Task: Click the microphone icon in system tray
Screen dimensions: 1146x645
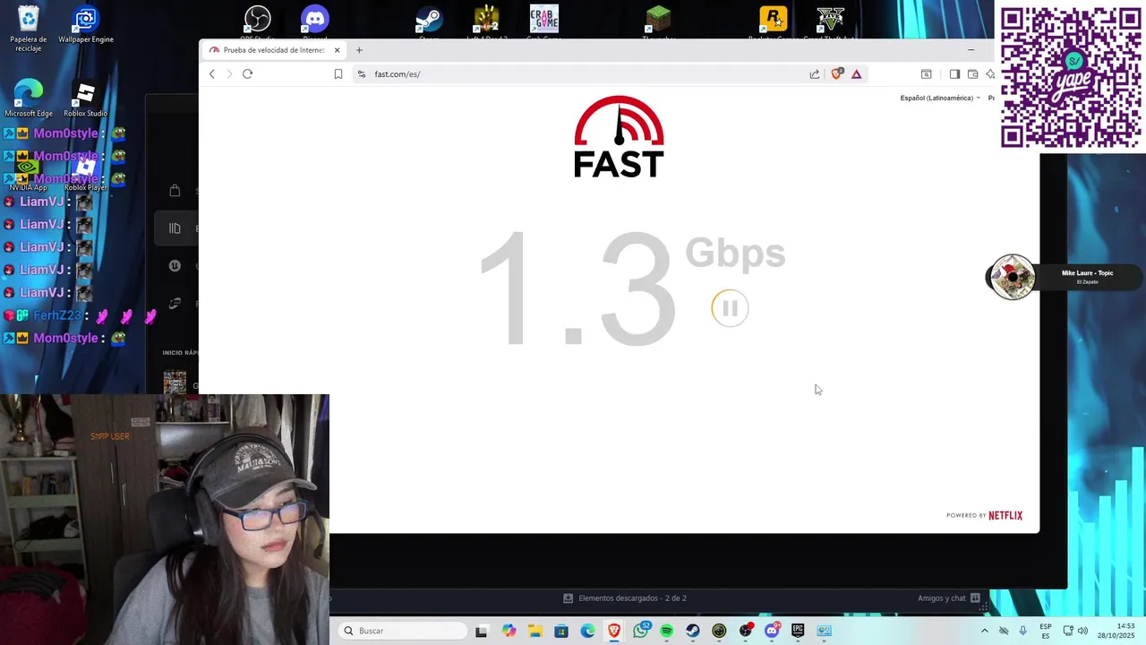Action: 1023,631
